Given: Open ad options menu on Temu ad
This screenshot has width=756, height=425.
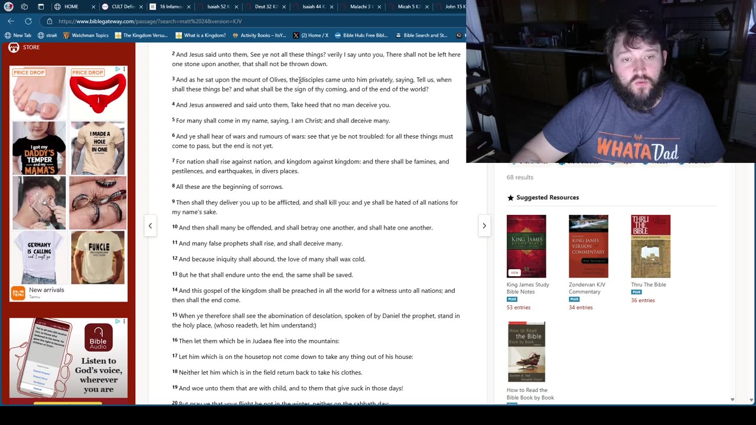Looking at the screenshot, I should (124, 69).
